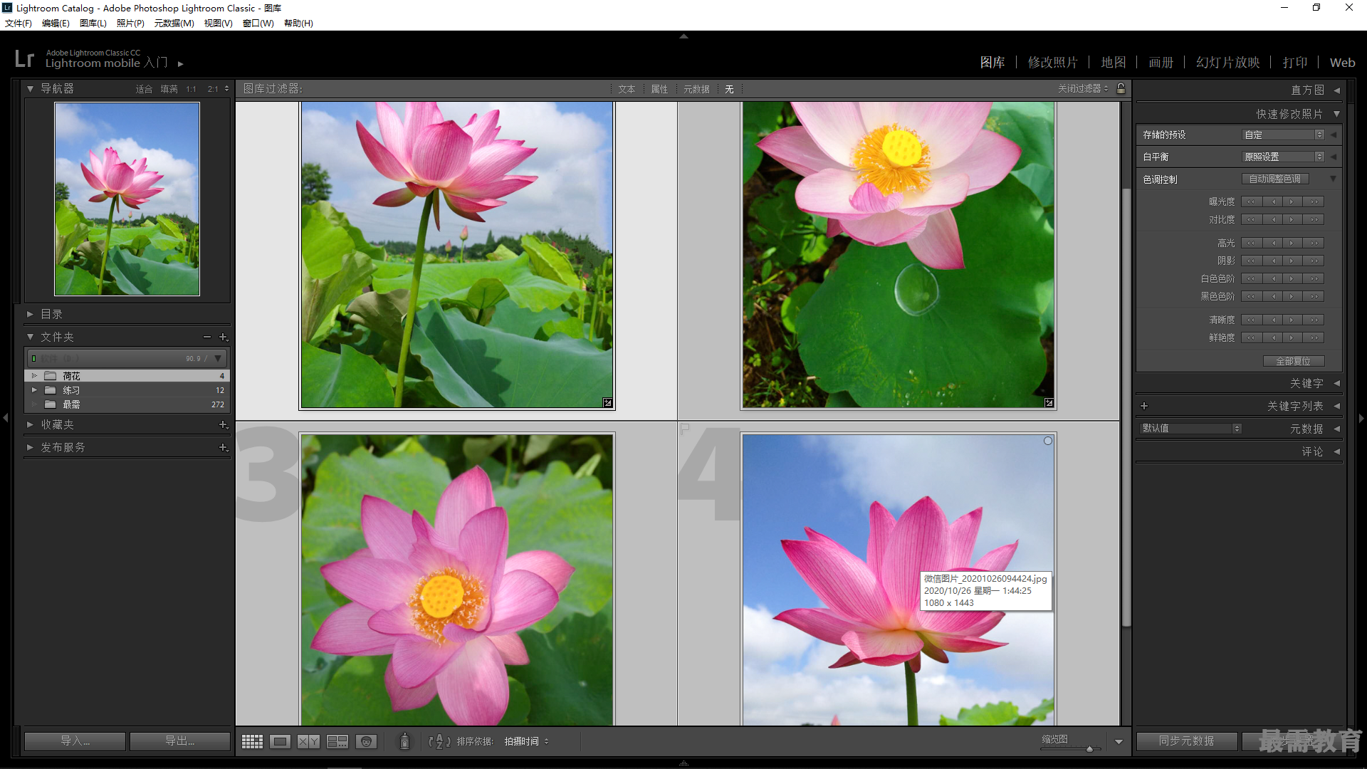Collapse the 导航器 panel
Screen dimensions: 1367x769
click(x=31, y=89)
